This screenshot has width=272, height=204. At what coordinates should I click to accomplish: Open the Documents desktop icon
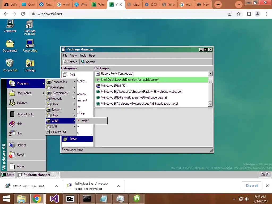(x=10, y=46)
